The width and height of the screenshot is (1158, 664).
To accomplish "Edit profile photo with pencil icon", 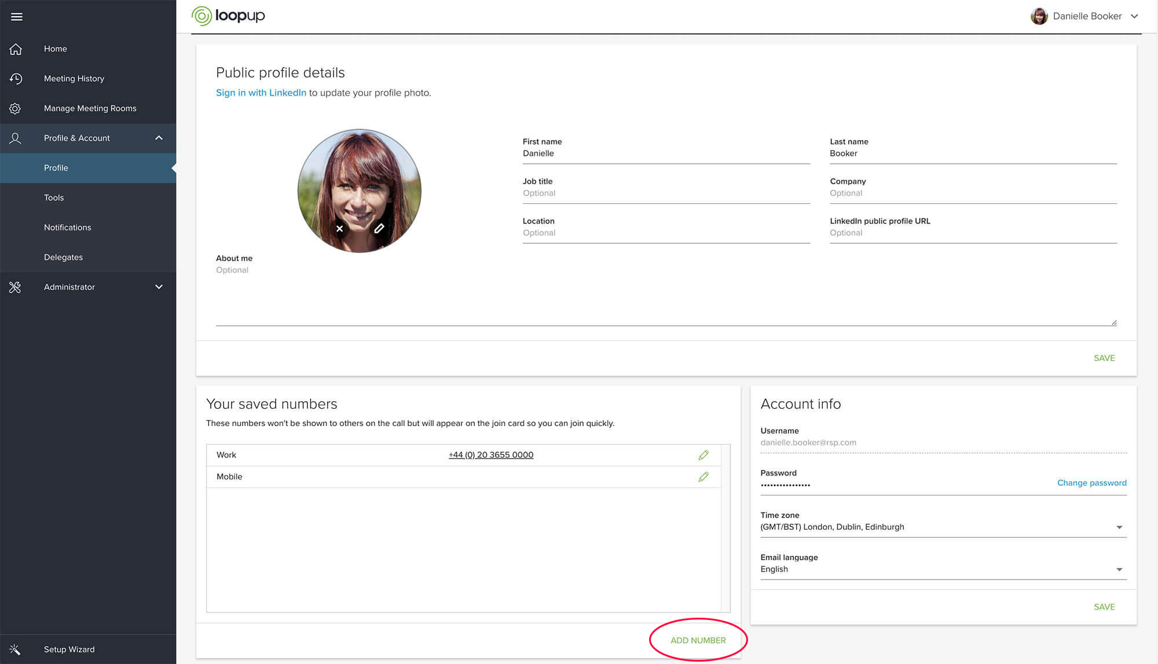I will click(x=379, y=229).
